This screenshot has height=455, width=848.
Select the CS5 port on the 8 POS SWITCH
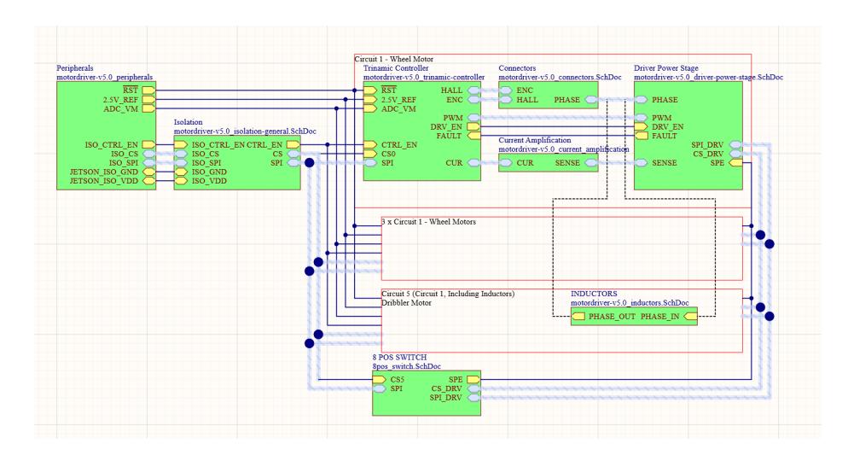[380, 380]
